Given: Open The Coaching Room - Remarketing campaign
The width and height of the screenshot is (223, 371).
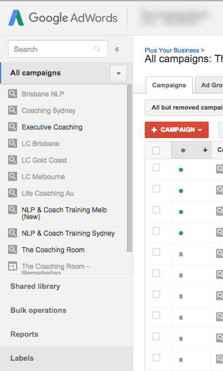Looking at the screenshot, I should point(55,269).
